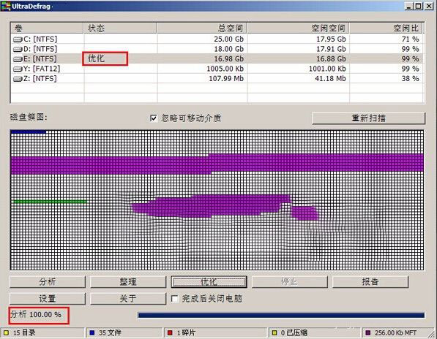437x339 pixels.
Task: Select the E: drive icon
Action: [x=18, y=59]
